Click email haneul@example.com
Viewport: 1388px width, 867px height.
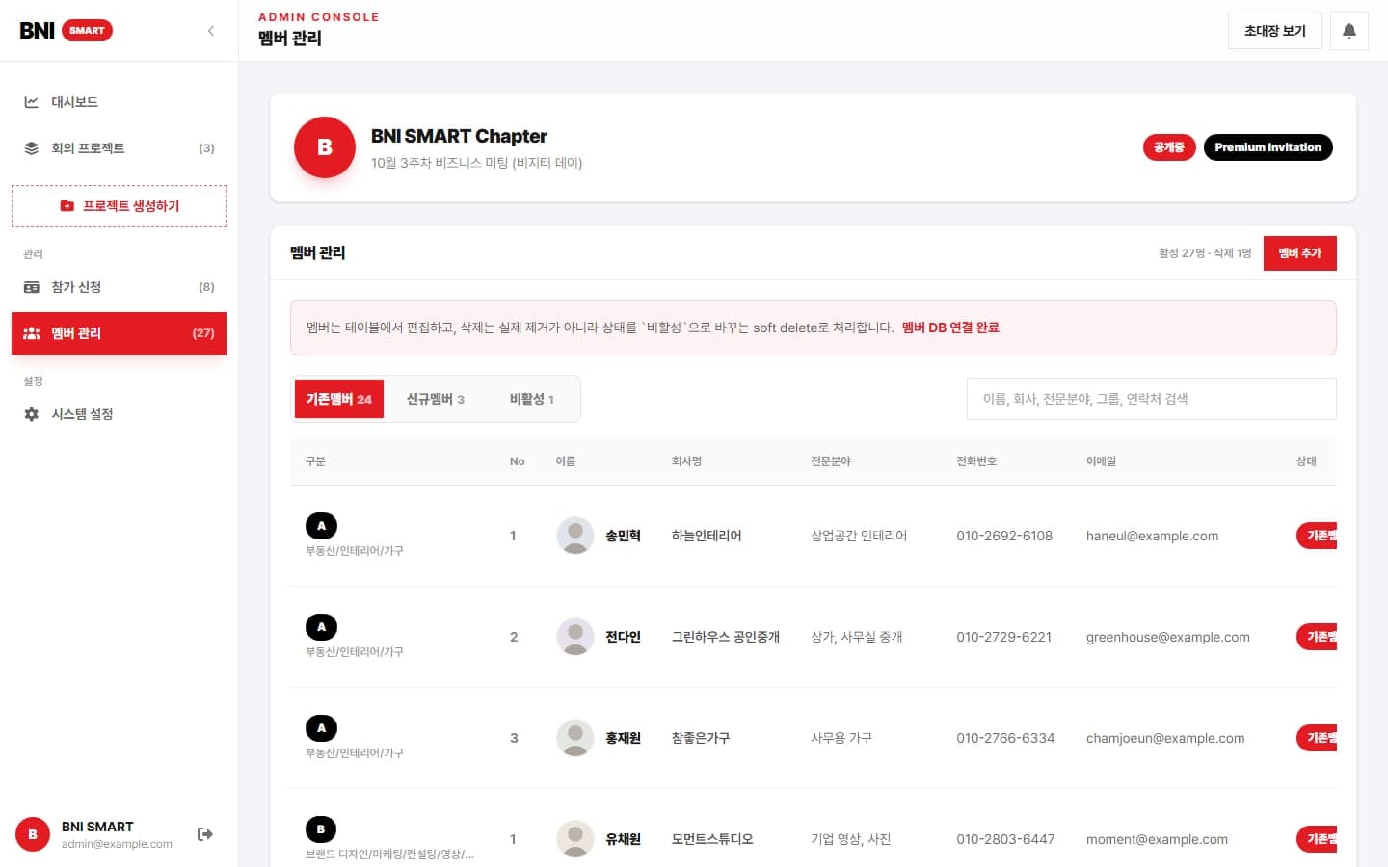click(x=1152, y=536)
